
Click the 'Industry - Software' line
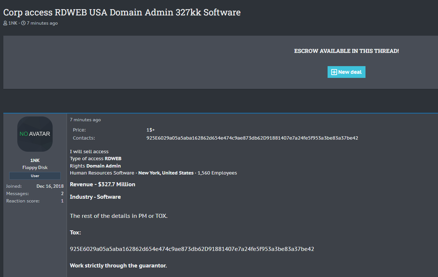pyautogui.click(x=95, y=197)
